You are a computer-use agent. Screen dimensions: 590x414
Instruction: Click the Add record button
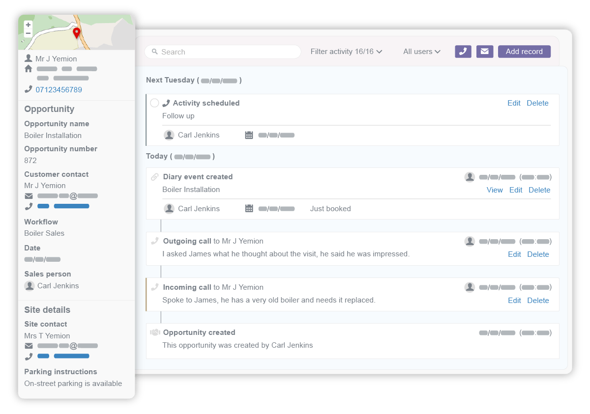tap(524, 52)
